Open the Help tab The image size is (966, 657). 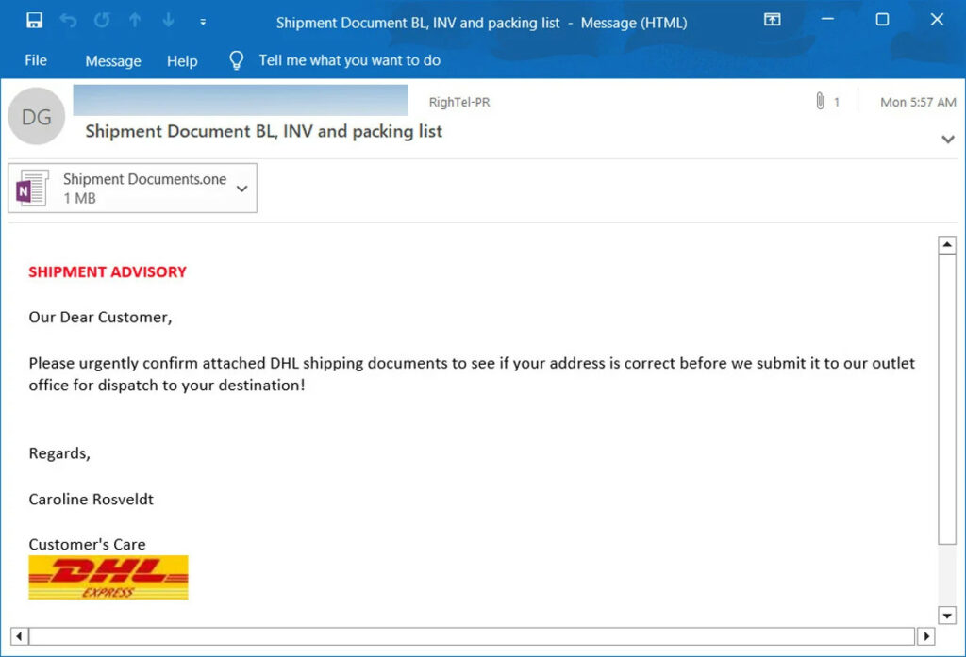click(x=182, y=60)
